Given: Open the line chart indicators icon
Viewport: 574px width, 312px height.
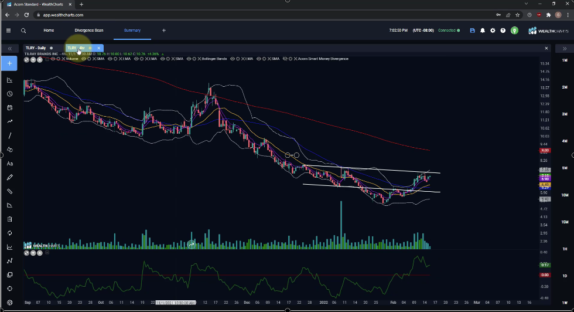Looking at the screenshot, I should 10,247.
